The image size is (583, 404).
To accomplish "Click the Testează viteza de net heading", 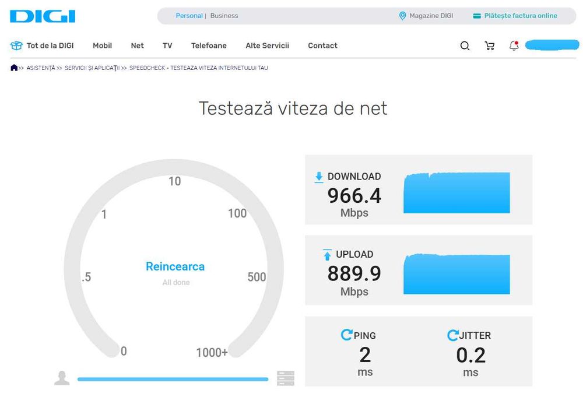I will 293,108.
